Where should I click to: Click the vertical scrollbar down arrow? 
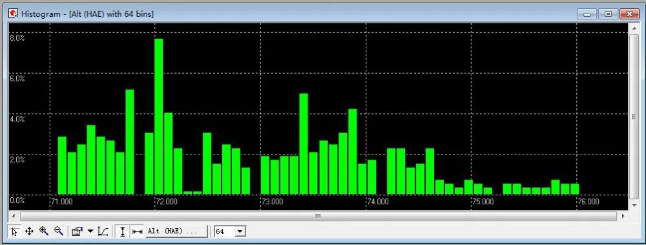pyautogui.click(x=634, y=205)
